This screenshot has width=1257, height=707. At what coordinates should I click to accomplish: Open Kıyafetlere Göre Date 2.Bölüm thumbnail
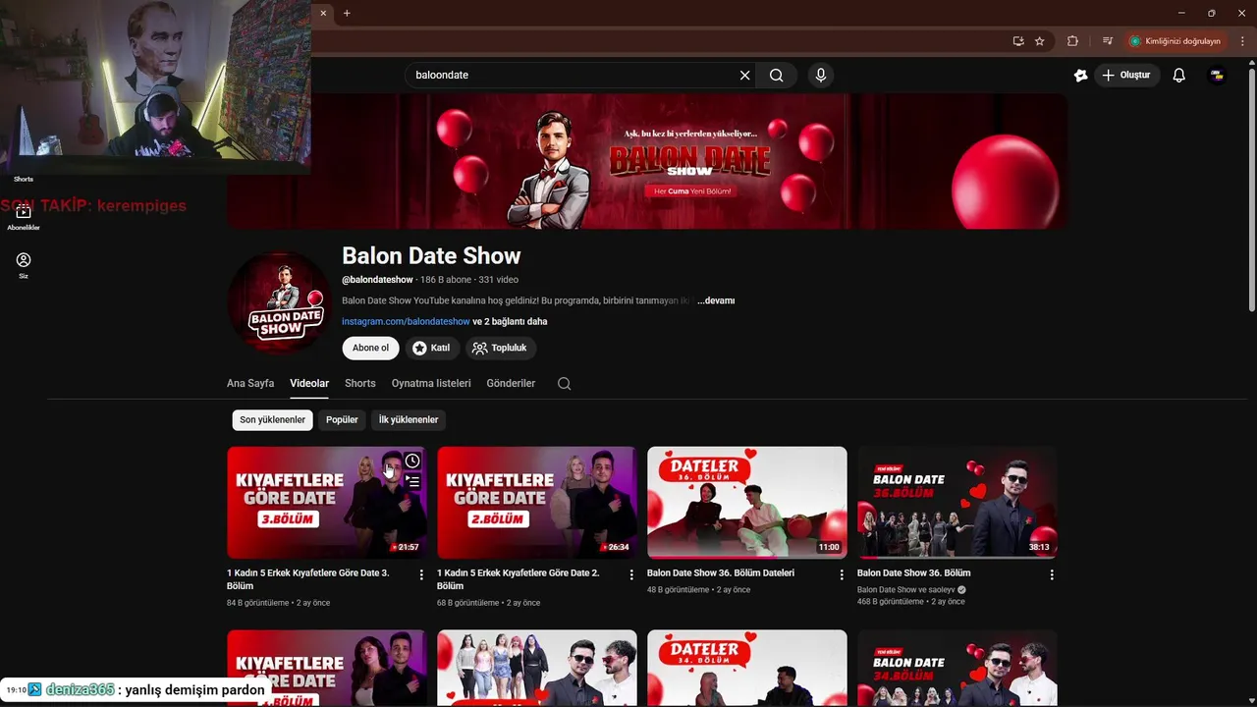pos(536,503)
